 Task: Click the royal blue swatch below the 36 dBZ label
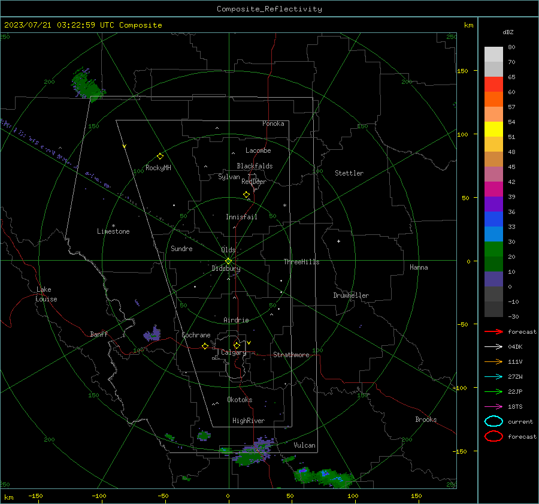493,219
